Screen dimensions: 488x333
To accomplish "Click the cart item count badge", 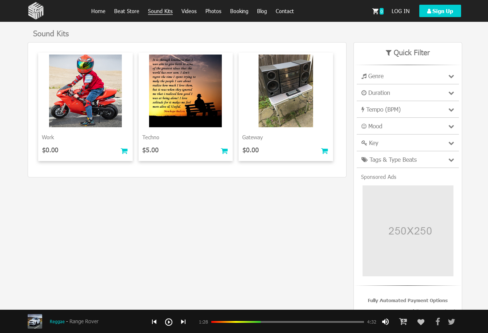I will tap(381, 11).
